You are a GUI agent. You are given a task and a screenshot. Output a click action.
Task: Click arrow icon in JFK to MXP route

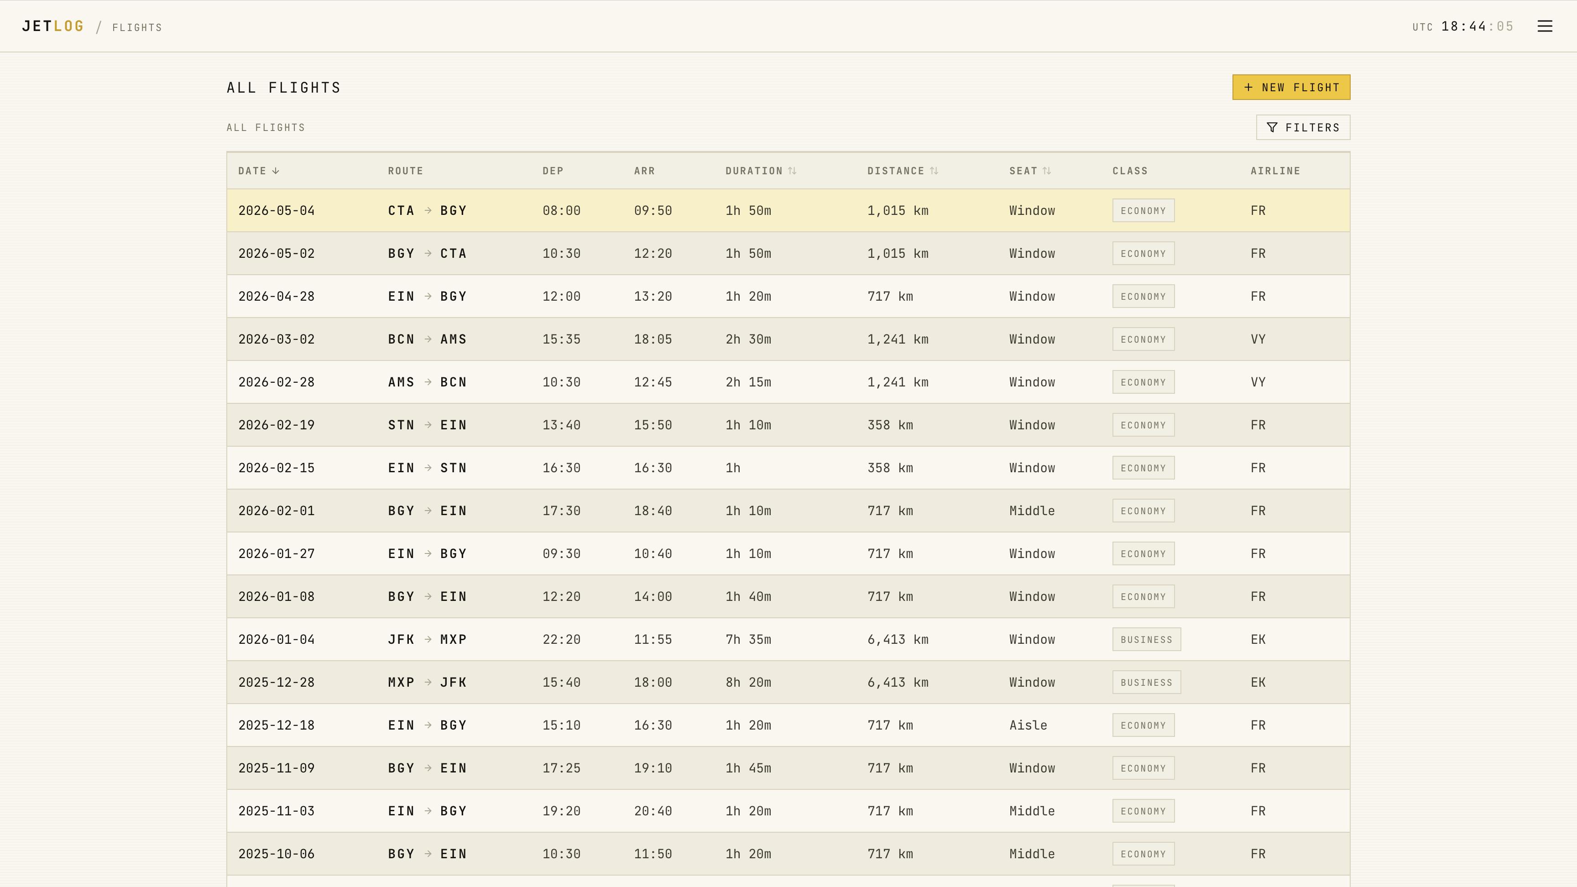[x=428, y=639]
